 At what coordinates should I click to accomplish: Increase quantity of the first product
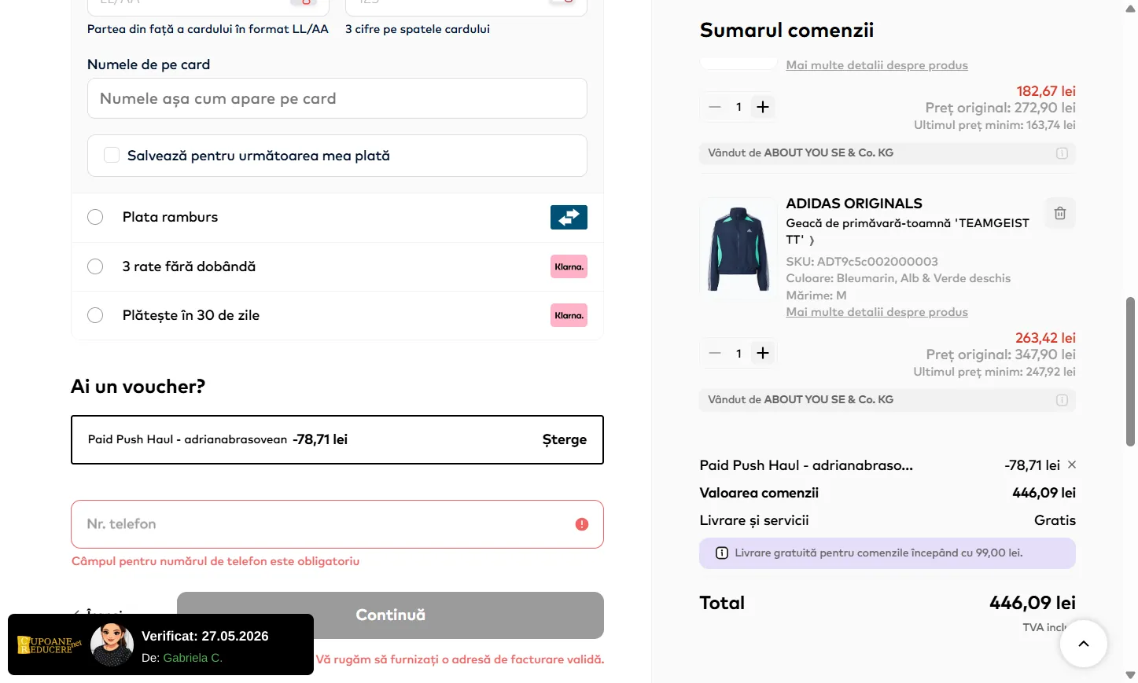pyautogui.click(x=763, y=107)
